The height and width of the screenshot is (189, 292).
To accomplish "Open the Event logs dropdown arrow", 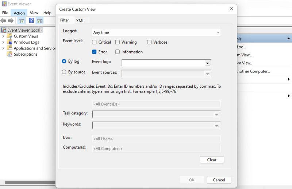I will 207,63.
